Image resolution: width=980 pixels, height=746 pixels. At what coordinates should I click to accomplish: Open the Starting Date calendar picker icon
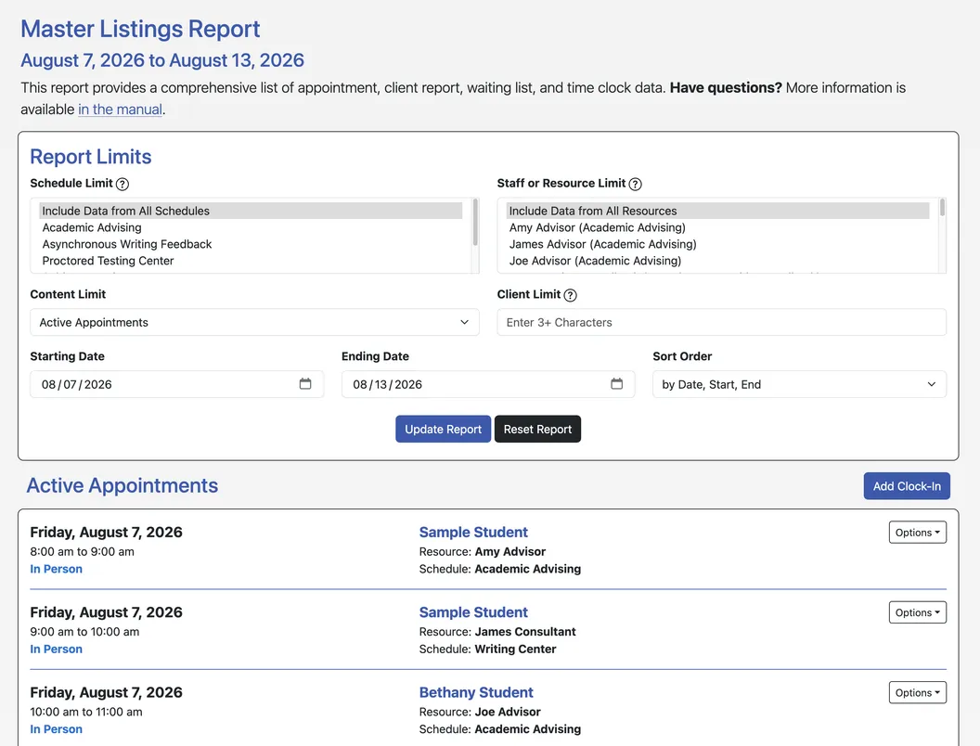click(305, 383)
